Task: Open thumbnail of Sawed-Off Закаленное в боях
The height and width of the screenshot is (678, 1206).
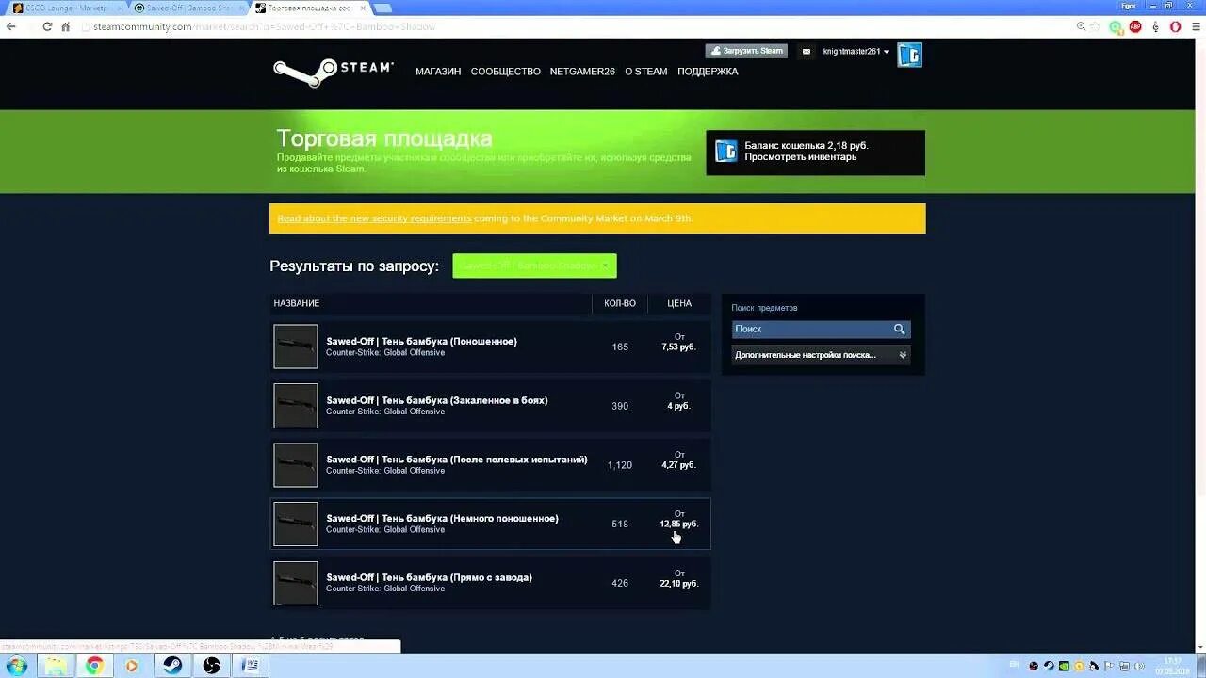Action: (296, 406)
